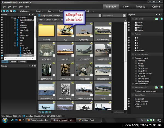
Task: Open the Tools menu
Action: coord(21,7)
